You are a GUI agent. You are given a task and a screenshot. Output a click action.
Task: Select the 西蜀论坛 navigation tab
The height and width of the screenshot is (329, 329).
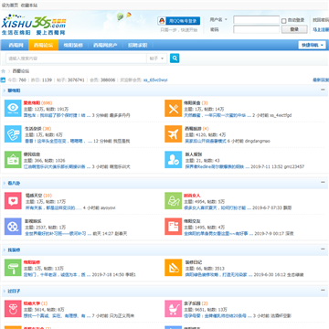(44, 45)
